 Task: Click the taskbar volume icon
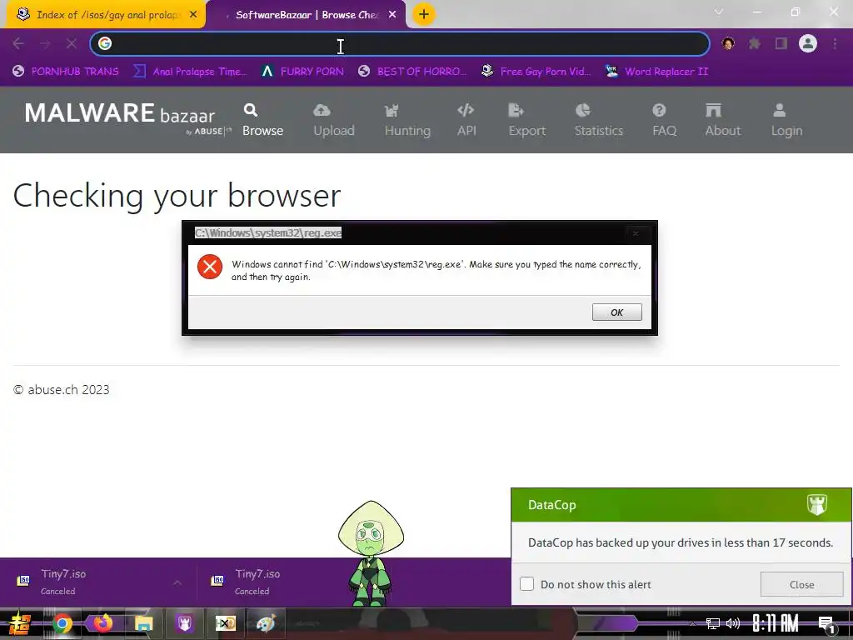(733, 623)
